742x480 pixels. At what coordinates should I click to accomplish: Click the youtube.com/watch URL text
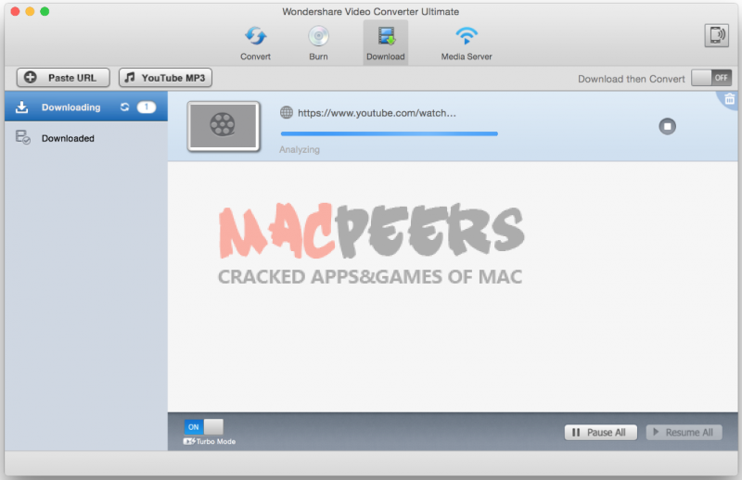(377, 113)
